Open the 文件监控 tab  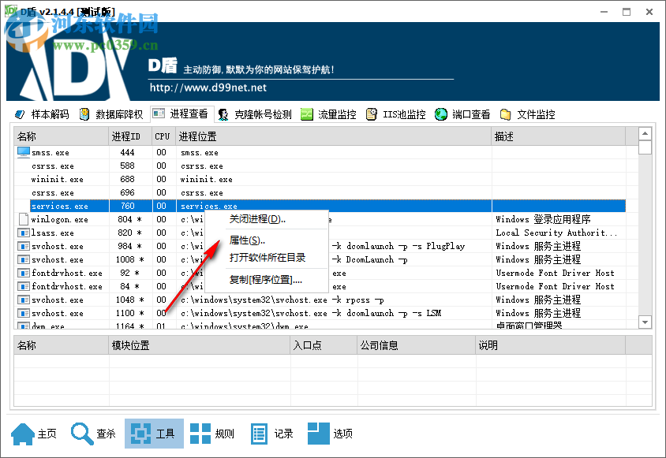tap(528, 114)
